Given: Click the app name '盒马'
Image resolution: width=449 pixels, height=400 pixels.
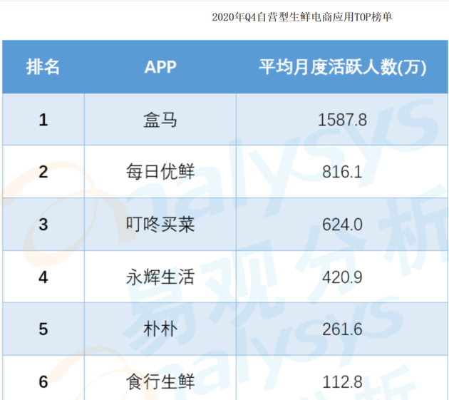Looking at the screenshot, I should (160, 120).
